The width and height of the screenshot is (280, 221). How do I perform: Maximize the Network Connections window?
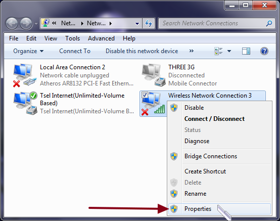[x=246, y=5]
